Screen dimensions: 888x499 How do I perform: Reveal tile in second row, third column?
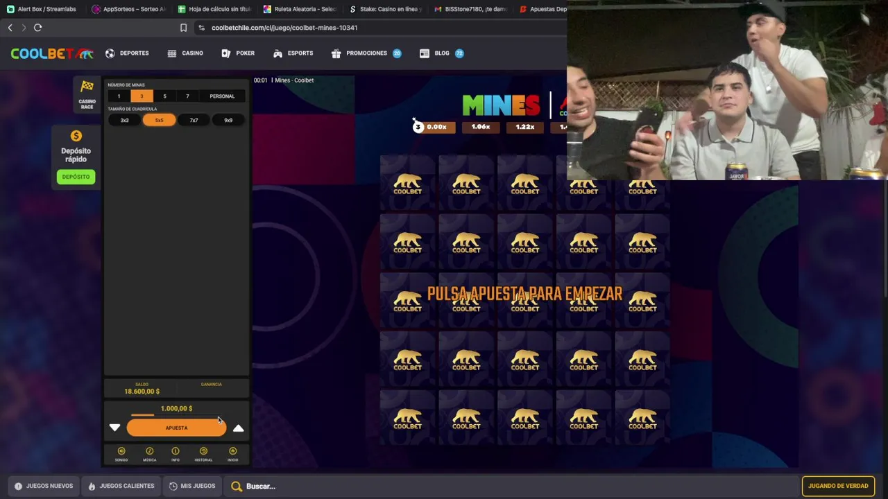pos(525,242)
